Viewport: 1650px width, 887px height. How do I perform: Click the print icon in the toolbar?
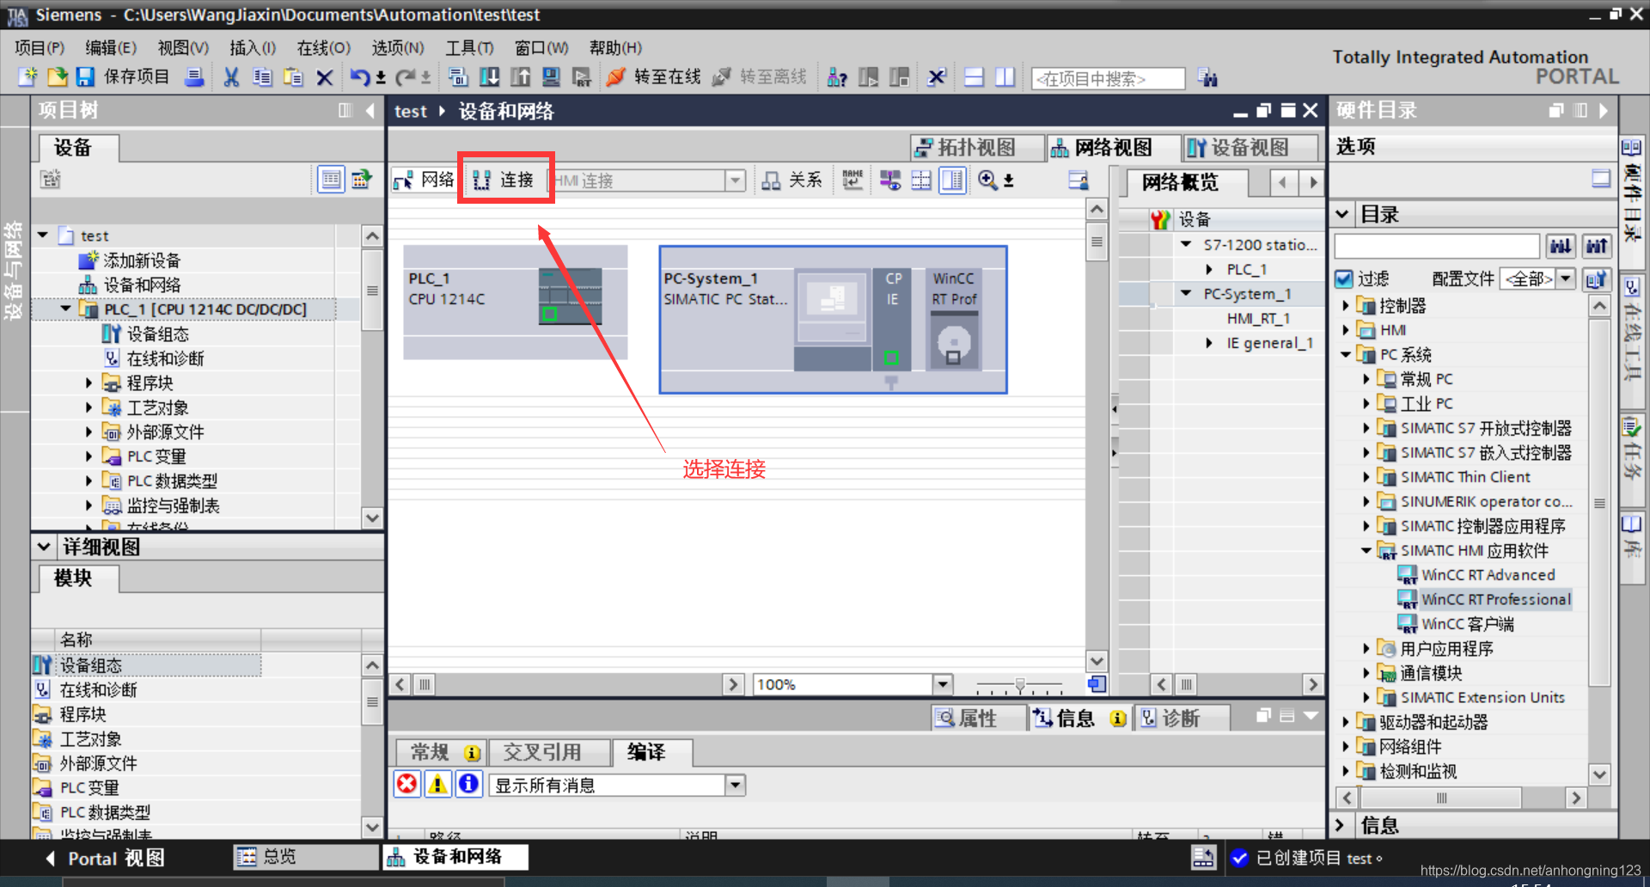tap(195, 77)
